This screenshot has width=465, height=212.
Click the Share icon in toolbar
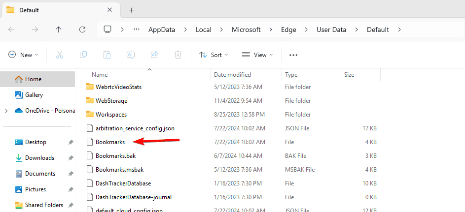(154, 55)
